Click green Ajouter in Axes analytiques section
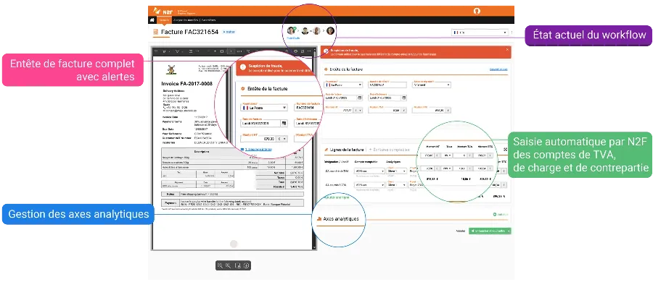 501,214
